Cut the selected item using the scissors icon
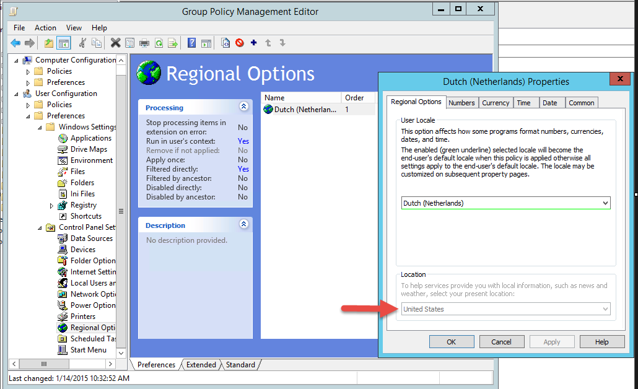Viewport: 638px width, 389px height. 82,43
